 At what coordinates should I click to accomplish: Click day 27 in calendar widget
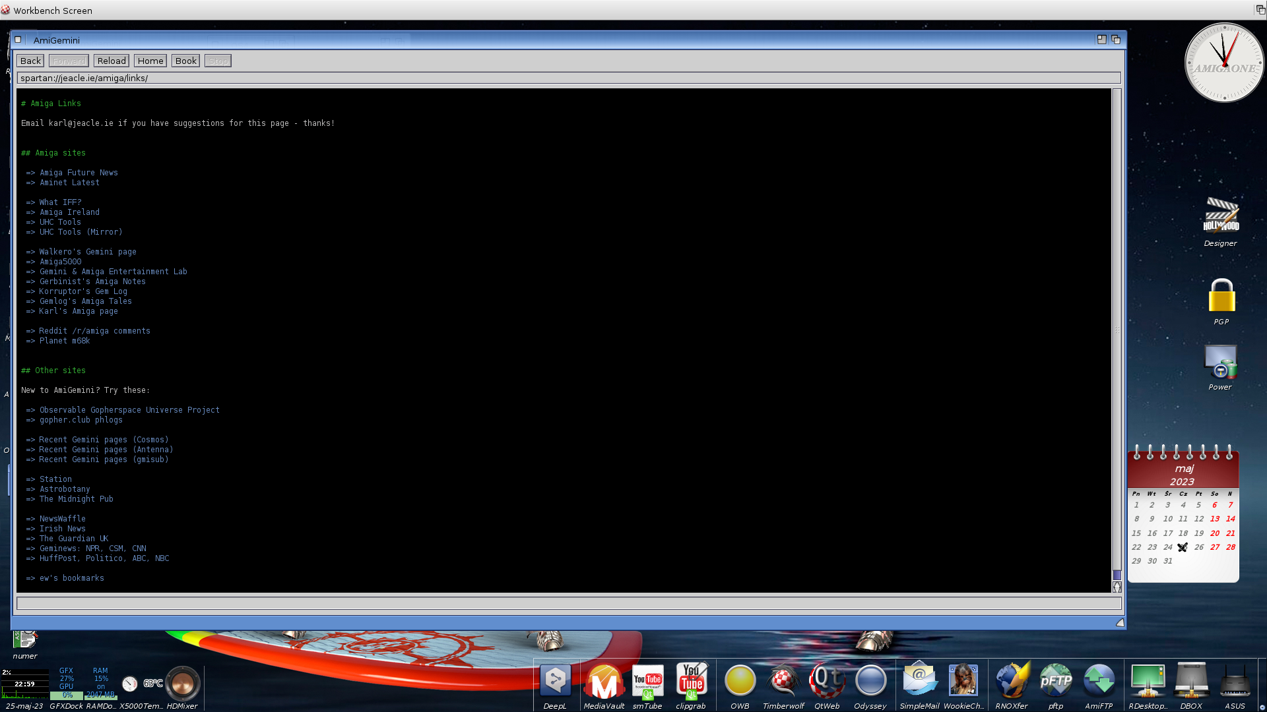1215,547
